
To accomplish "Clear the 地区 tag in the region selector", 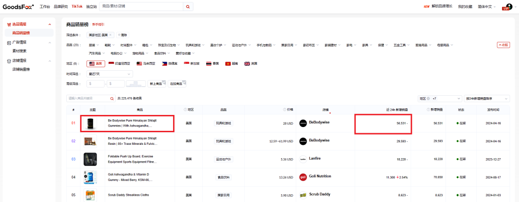I will click(428, 99).
